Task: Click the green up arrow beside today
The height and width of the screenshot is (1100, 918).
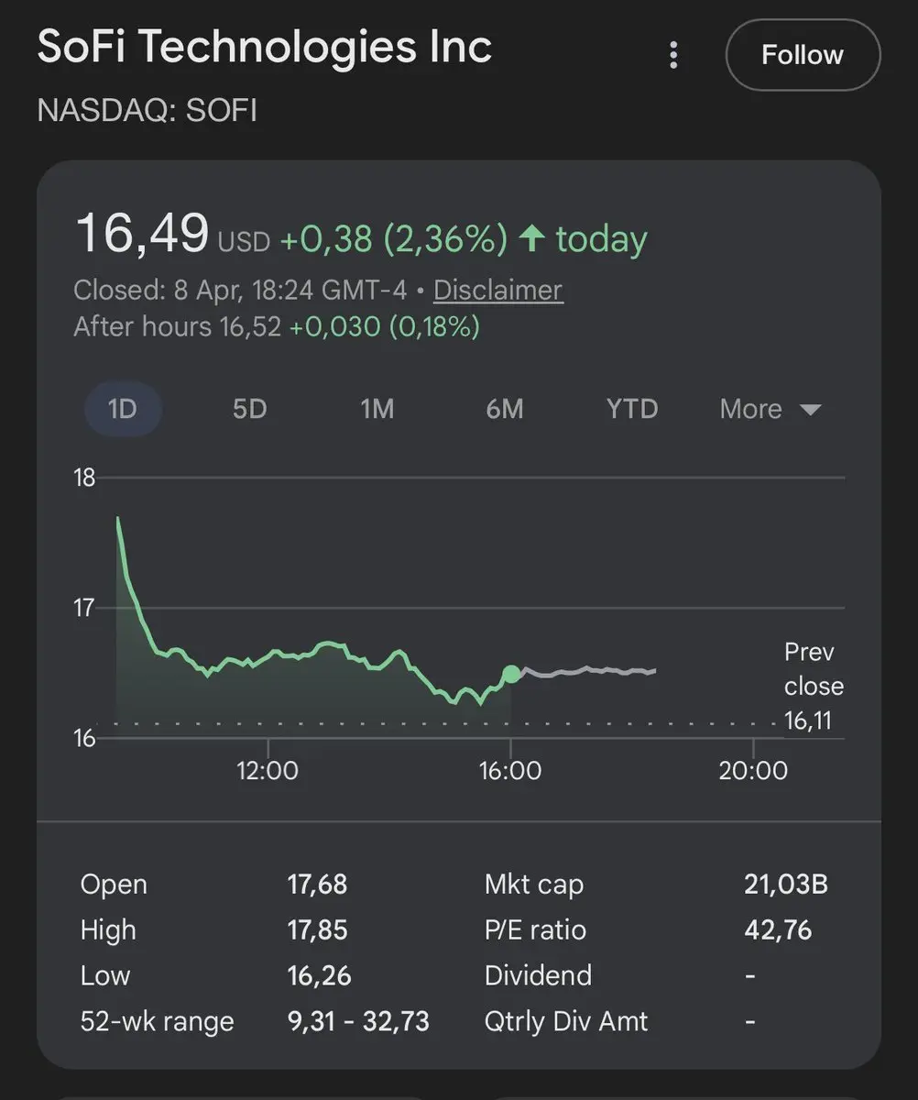Action: click(531, 240)
